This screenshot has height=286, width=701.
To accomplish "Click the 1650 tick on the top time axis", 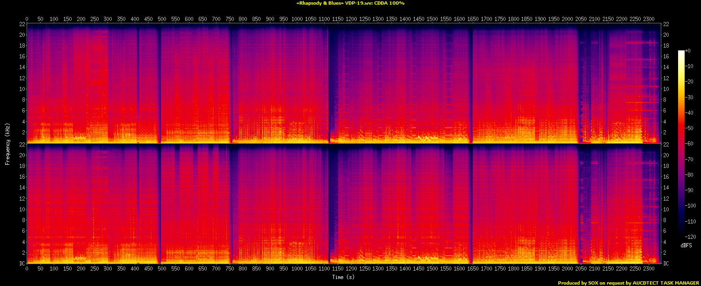I will [x=473, y=19].
